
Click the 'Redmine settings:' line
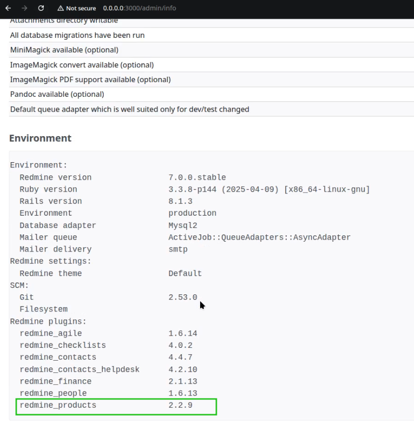pos(51,261)
